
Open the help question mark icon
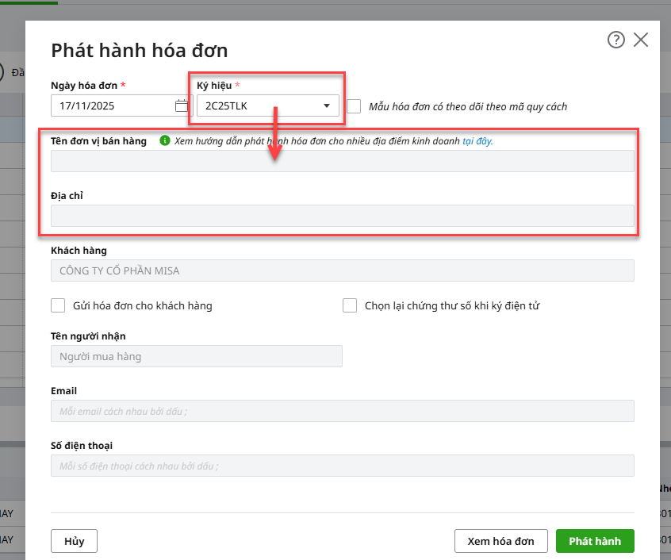(x=615, y=40)
